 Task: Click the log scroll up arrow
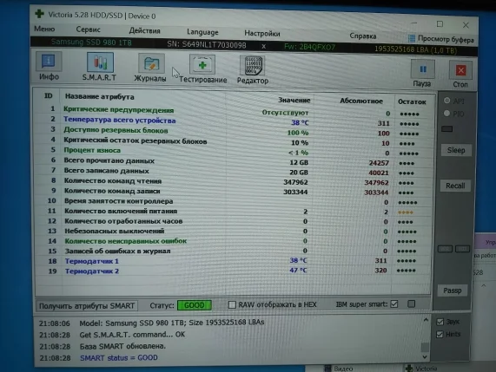pos(426,320)
